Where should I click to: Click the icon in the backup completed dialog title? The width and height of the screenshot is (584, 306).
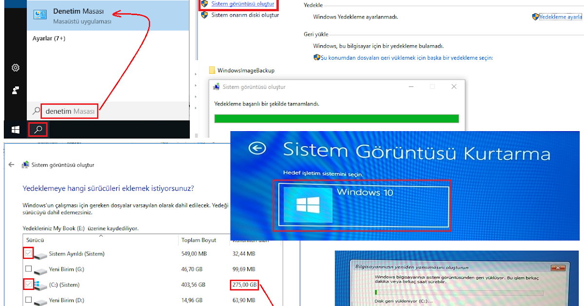pyautogui.click(x=217, y=87)
